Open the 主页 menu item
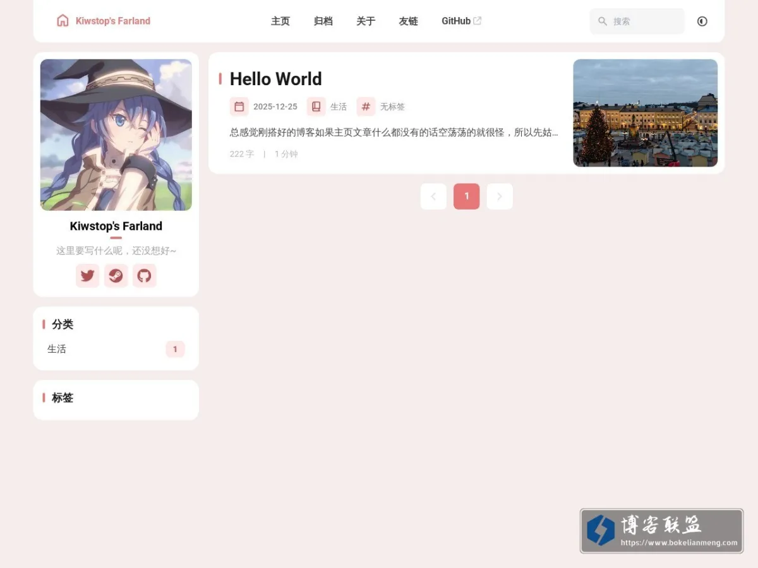Screen dimensions: 758x568 tap(280, 21)
